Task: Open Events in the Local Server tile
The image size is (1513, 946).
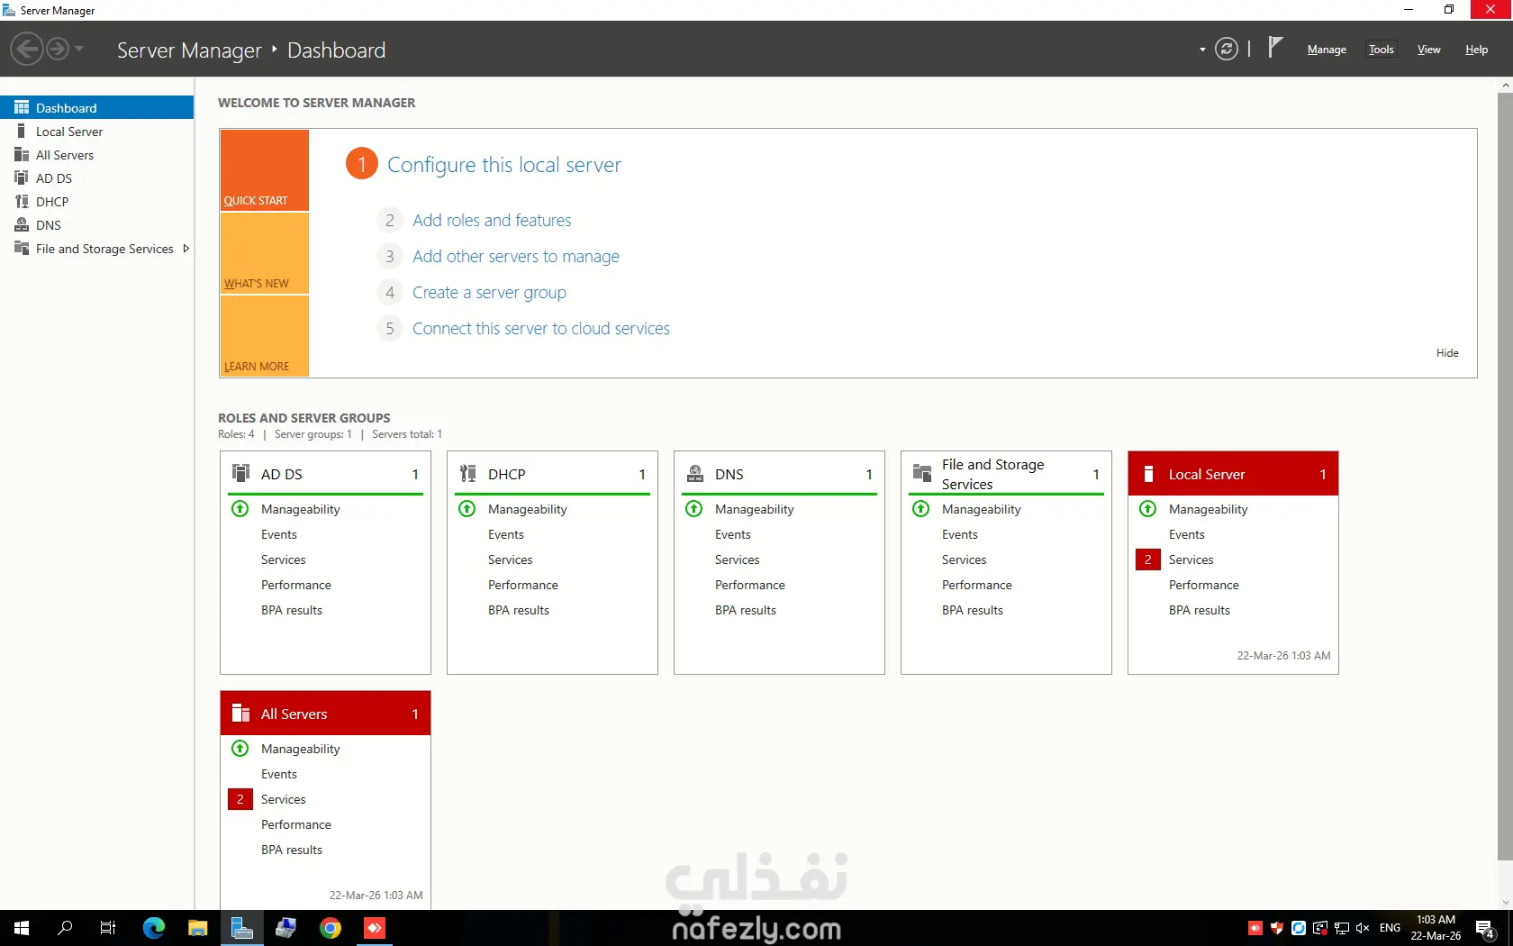Action: (x=1187, y=534)
